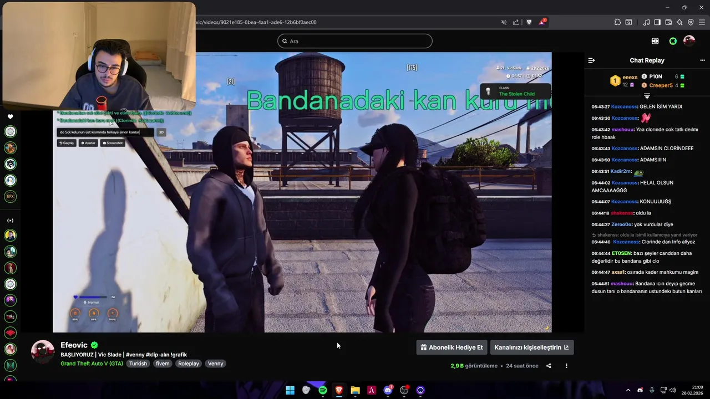Expand the gift leaderboard chevron
The height and width of the screenshot is (399, 710).
click(x=647, y=96)
